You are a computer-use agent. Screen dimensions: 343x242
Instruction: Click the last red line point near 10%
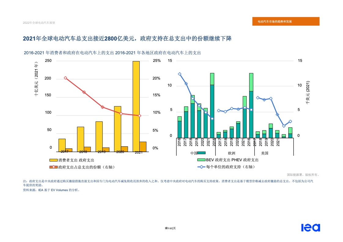pos(139,116)
